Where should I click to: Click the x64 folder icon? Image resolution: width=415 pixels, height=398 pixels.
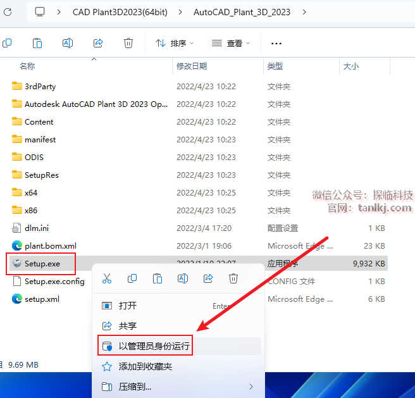point(17,192)
